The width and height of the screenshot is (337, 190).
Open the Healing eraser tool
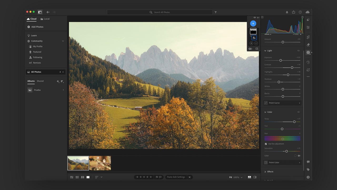[308, 45]
